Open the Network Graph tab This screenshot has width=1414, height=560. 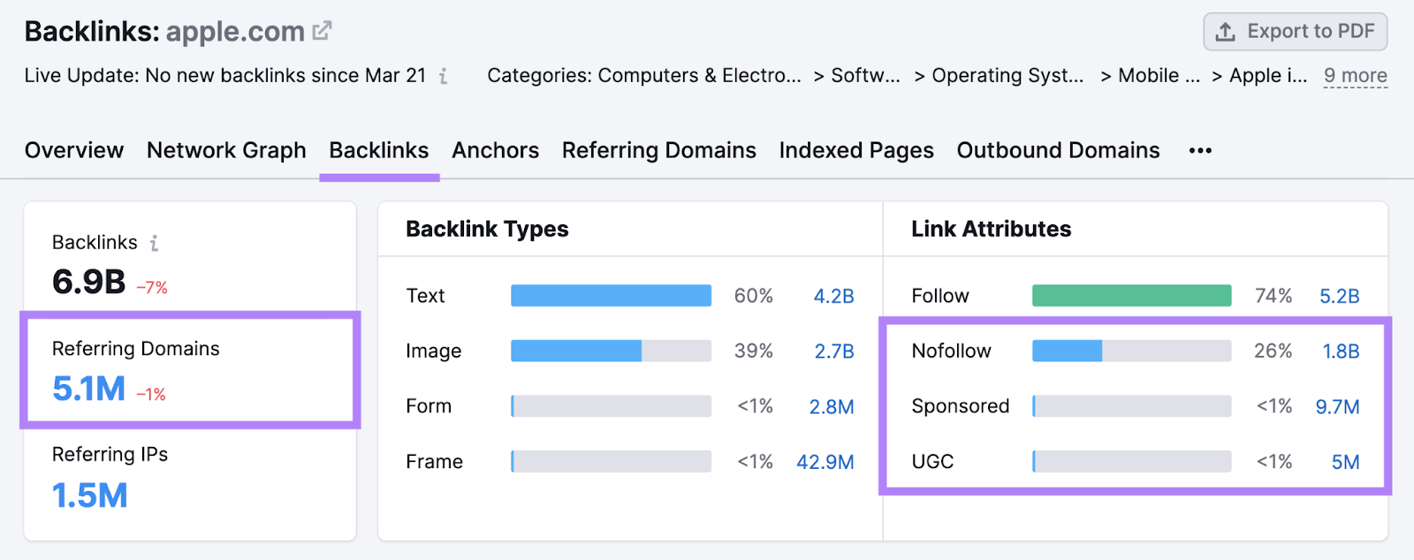226,151
